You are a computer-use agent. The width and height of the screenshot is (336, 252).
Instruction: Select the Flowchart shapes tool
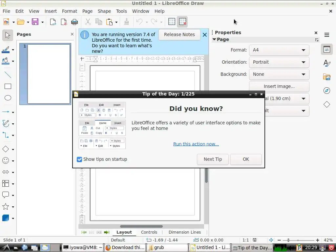pyautogui.click(x=6, y=184)
